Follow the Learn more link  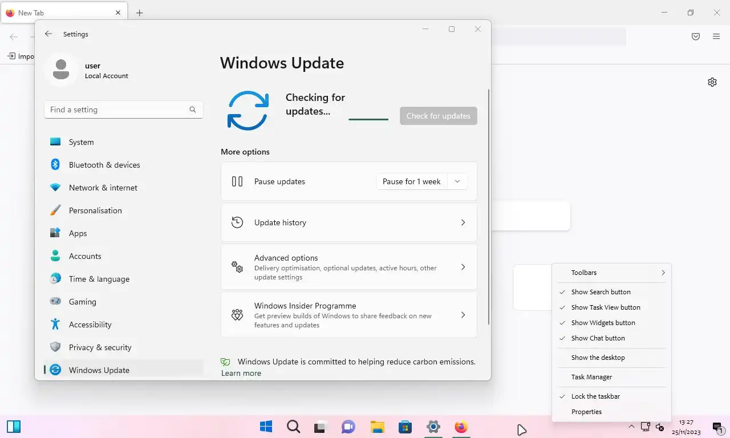point(241,373)
